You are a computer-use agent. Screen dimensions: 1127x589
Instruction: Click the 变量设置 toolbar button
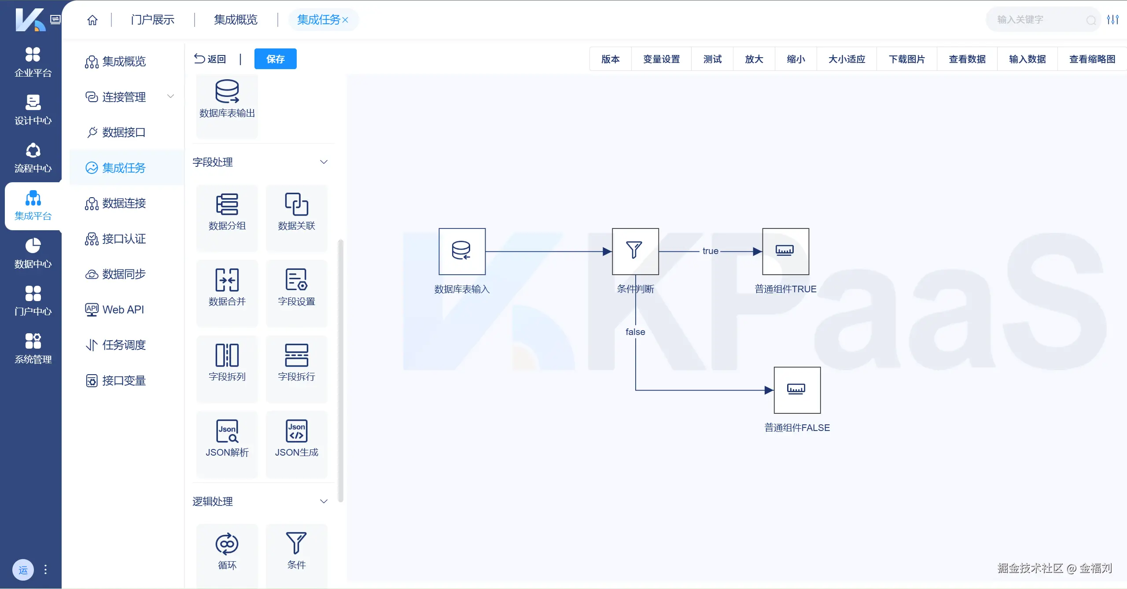[661, 59]
